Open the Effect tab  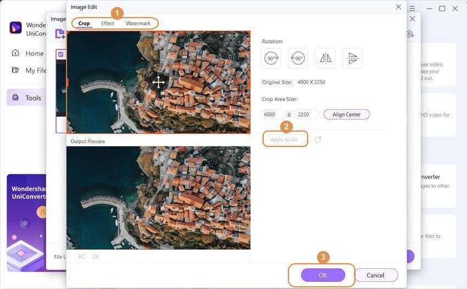point(108,24)
